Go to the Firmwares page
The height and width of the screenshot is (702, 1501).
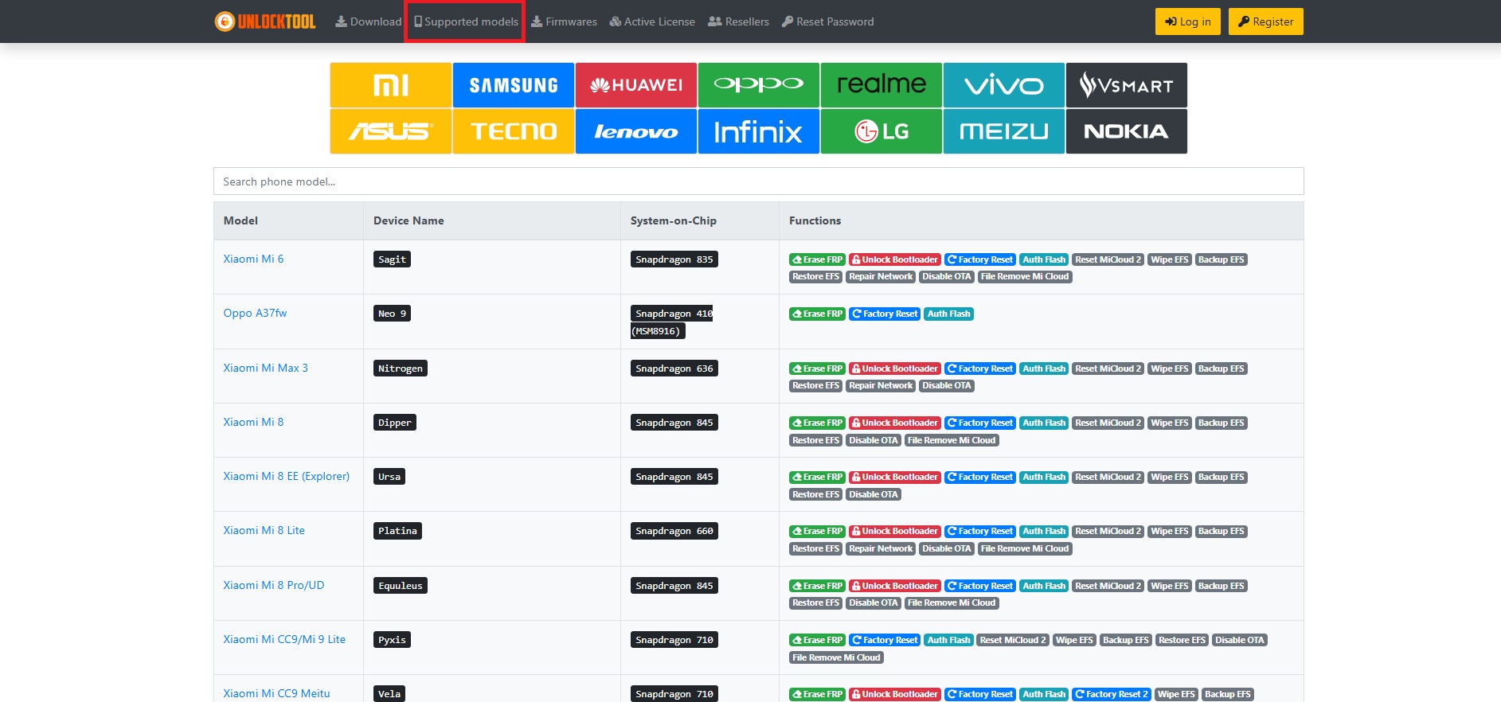[x=564, y=21]
